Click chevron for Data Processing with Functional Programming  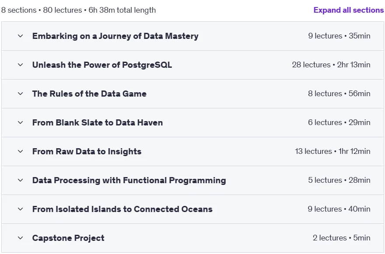pos(21,180)
